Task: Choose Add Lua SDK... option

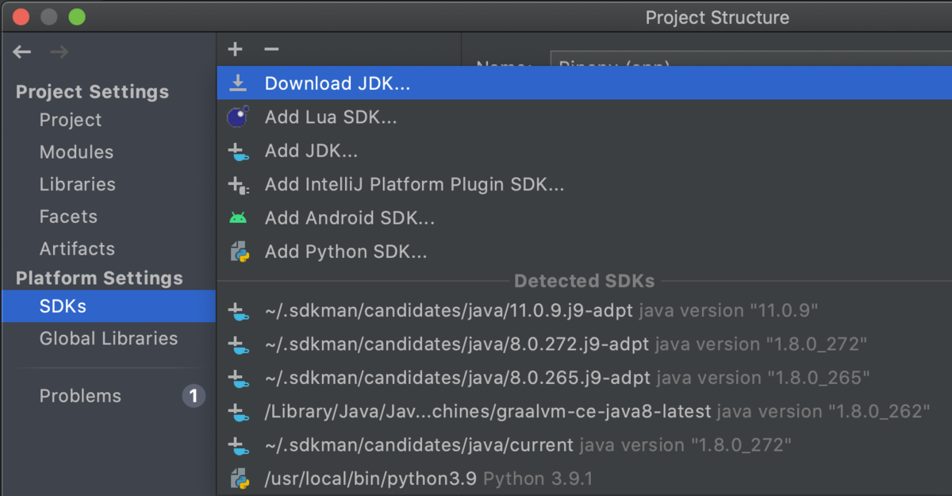Action: point(585,117)
